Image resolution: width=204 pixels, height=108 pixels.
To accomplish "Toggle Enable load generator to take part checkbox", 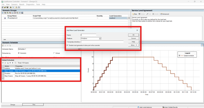I will 67,45.
